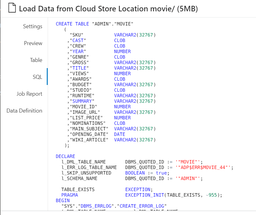Click the '"ADP$ERR$MOVIE_44"' string literal
The height and width of the screenshot is (215, 256).
[x=204, y=167]
